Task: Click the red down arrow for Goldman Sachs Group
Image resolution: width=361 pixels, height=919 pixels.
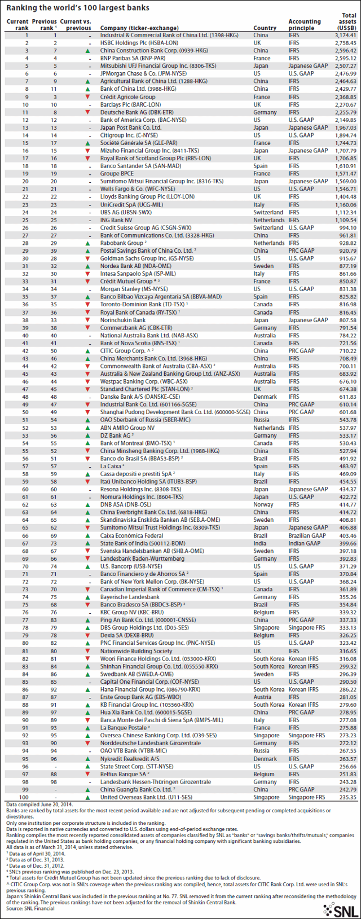Action: [x=88, y=258]
